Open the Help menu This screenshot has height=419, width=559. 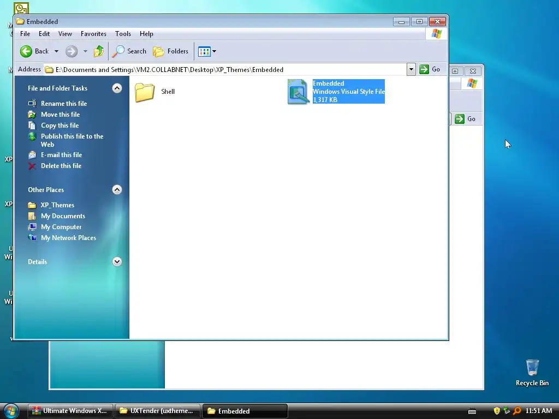tap(146, 33)
